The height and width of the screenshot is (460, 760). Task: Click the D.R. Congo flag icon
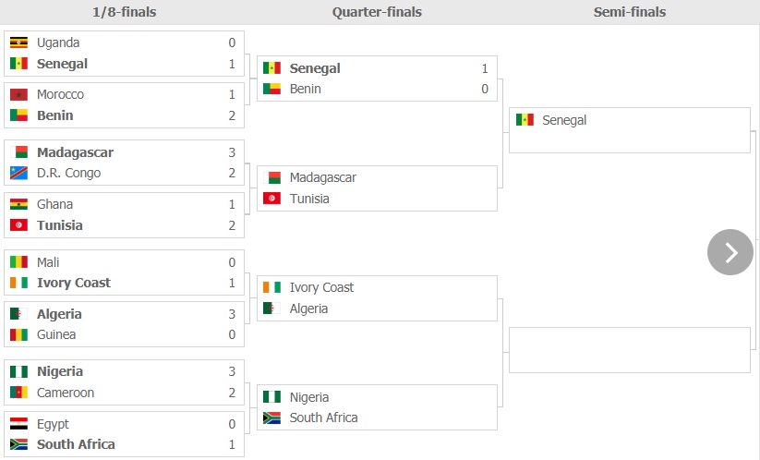coord(18,173)
